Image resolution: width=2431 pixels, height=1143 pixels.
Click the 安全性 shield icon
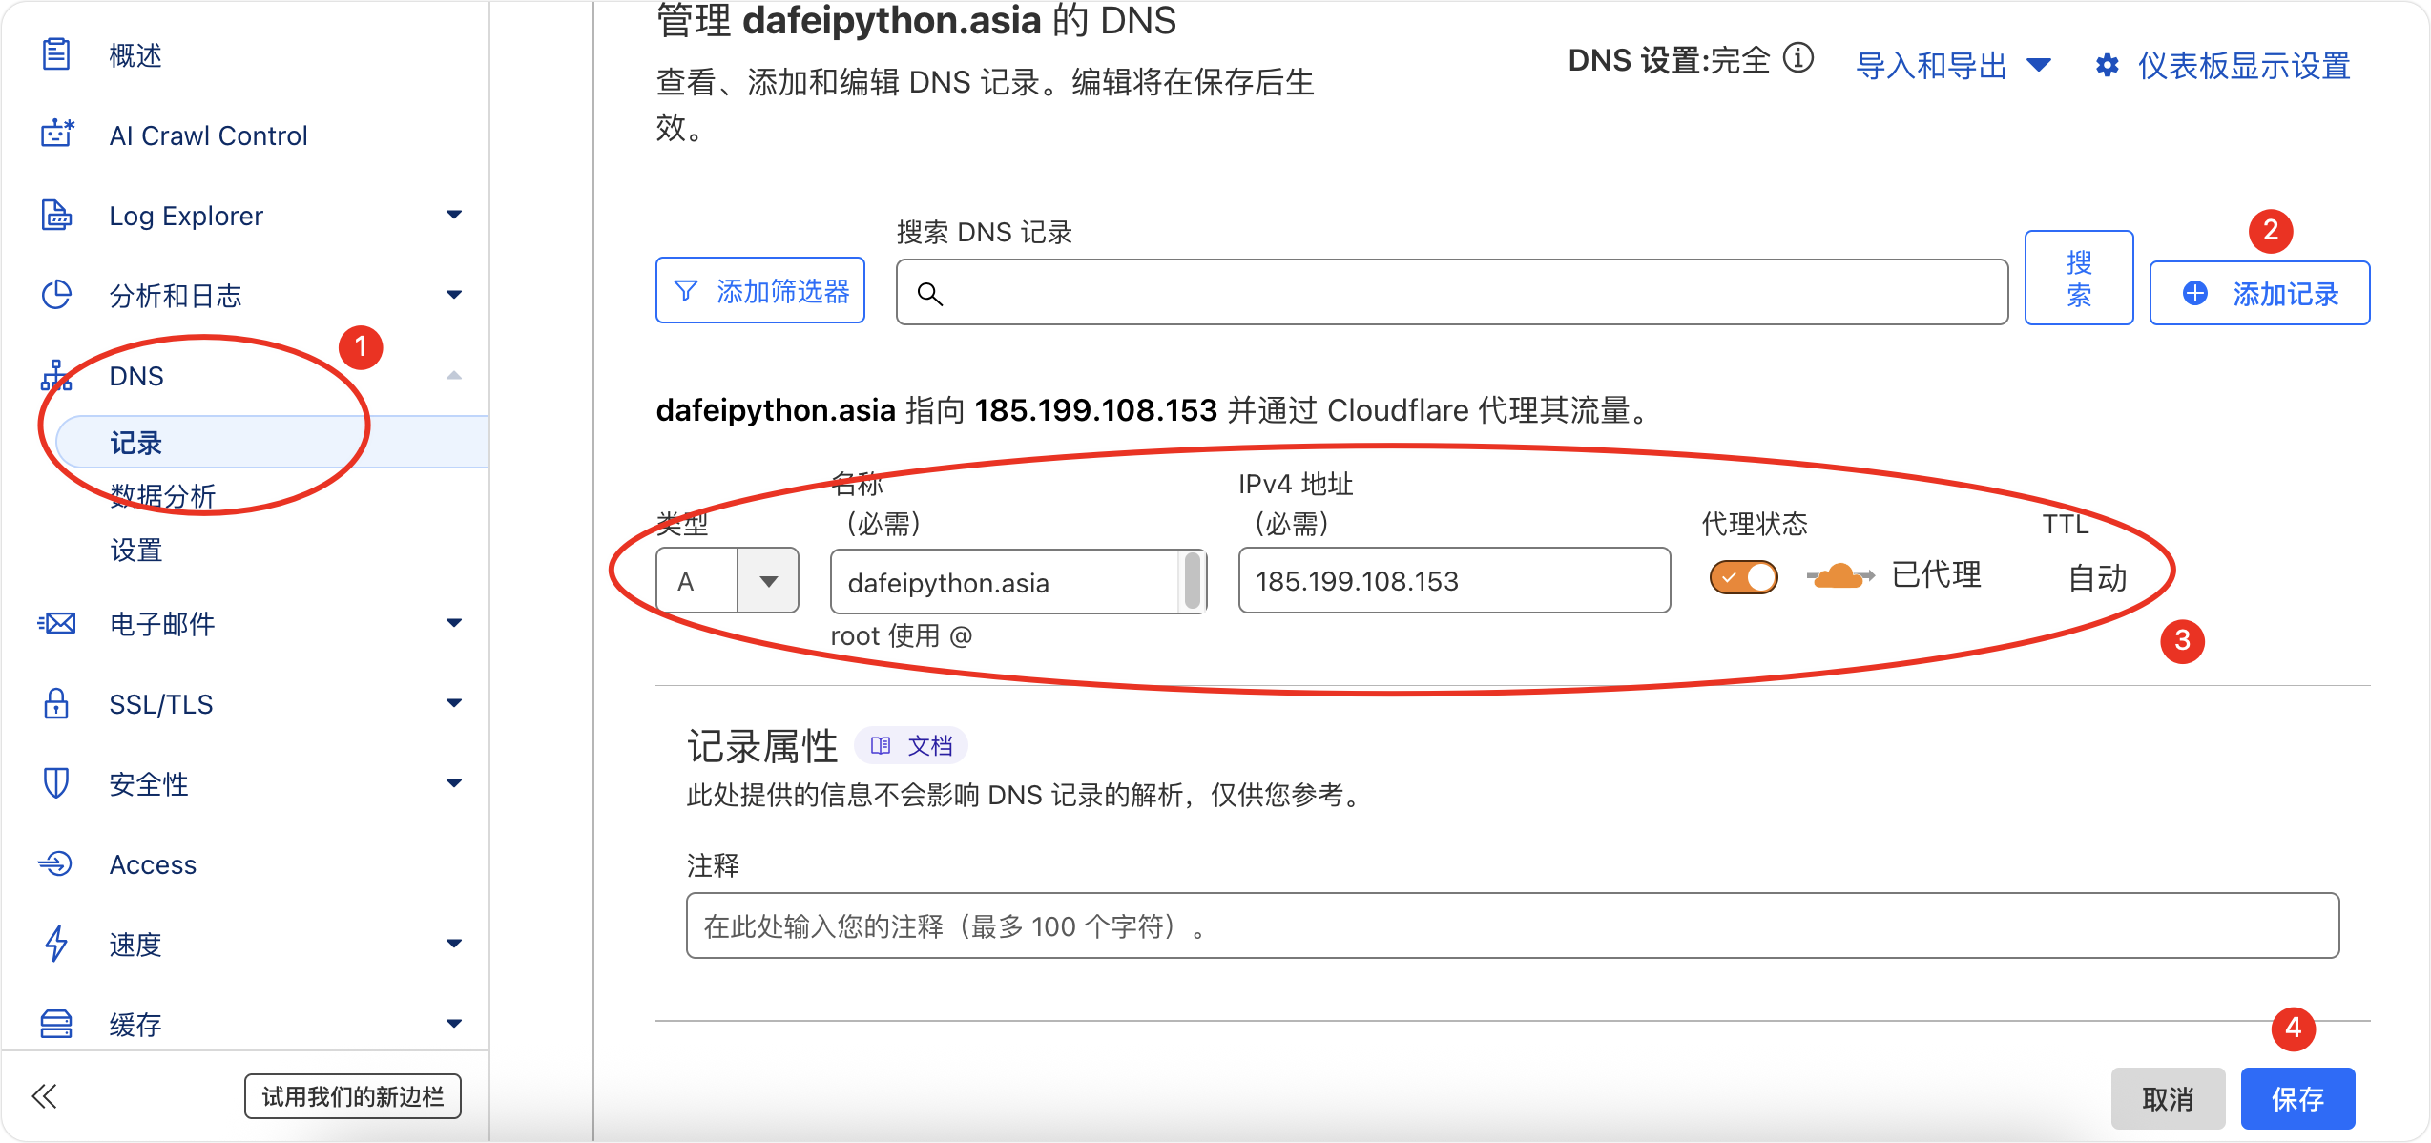[x=56, y=783]
